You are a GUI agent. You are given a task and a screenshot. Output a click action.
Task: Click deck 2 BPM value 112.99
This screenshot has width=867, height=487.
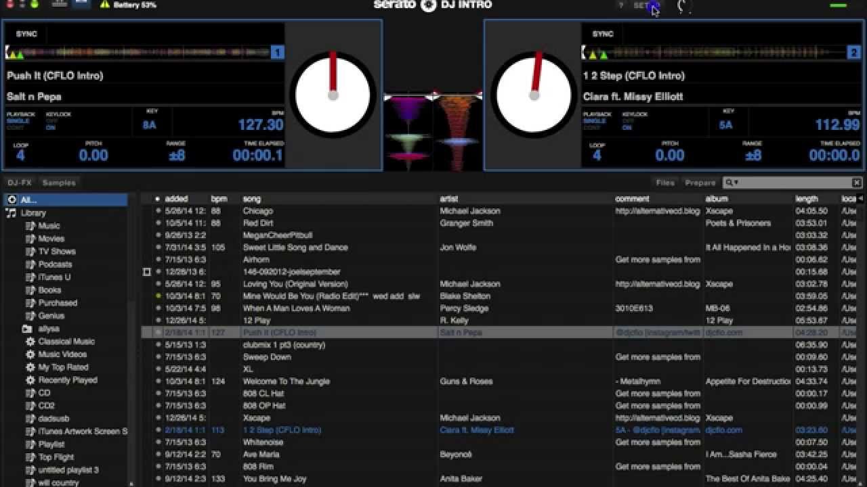pyautogui.click(x=837, y=124)
